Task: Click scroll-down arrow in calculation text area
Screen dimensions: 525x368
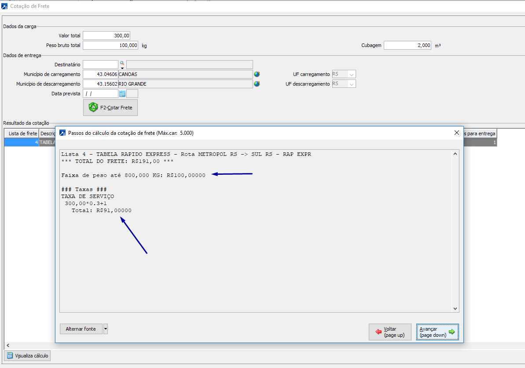Action: coord(455,309)
